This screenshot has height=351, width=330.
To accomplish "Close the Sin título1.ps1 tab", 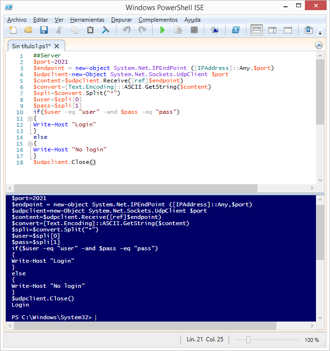I will pyautogui.click(x=57, y=46).
